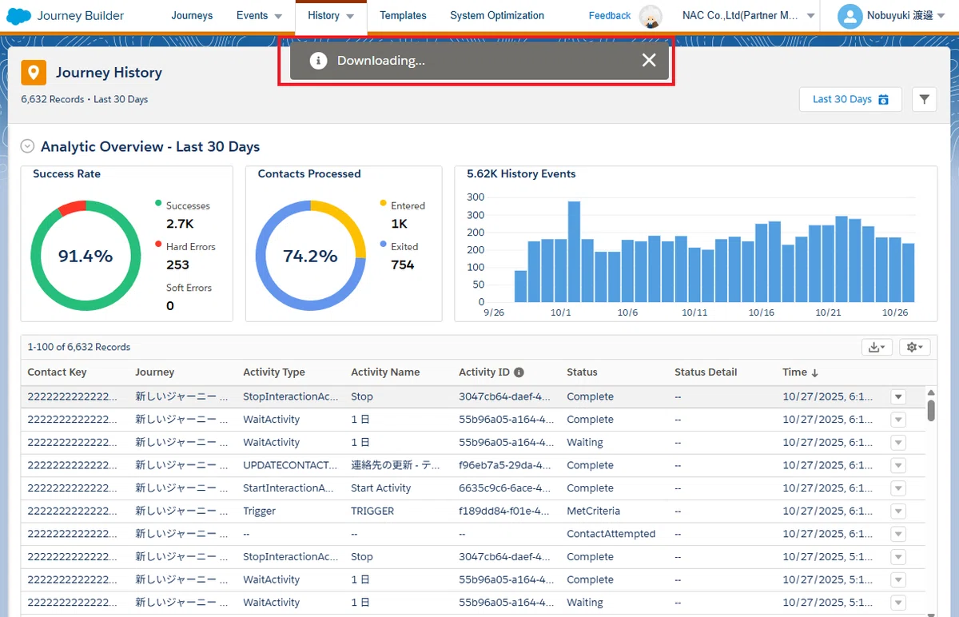959x617 pixels.
Task: Click the Activity ID info icon
Action: pyautogui.click(x=519, y=372)
